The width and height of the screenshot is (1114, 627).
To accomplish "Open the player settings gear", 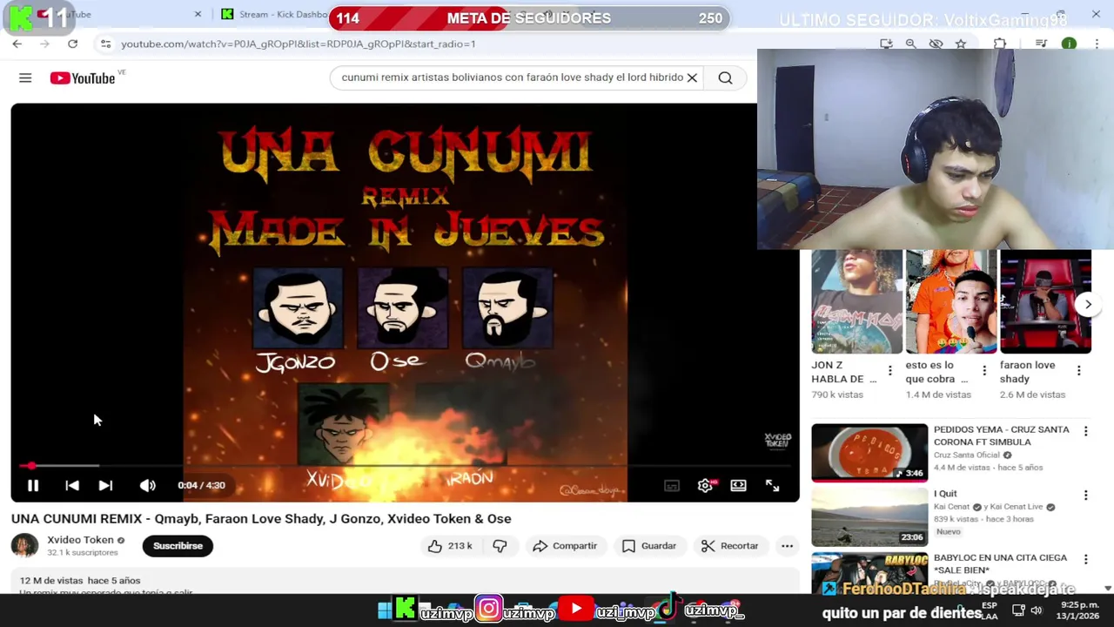I will click(x=705, y=486).
